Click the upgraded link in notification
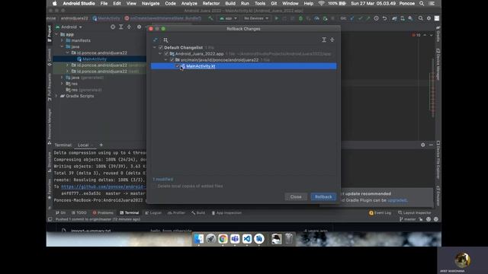Image resolution: width=488 pixels, height=274 pixels. coord(396,200)
